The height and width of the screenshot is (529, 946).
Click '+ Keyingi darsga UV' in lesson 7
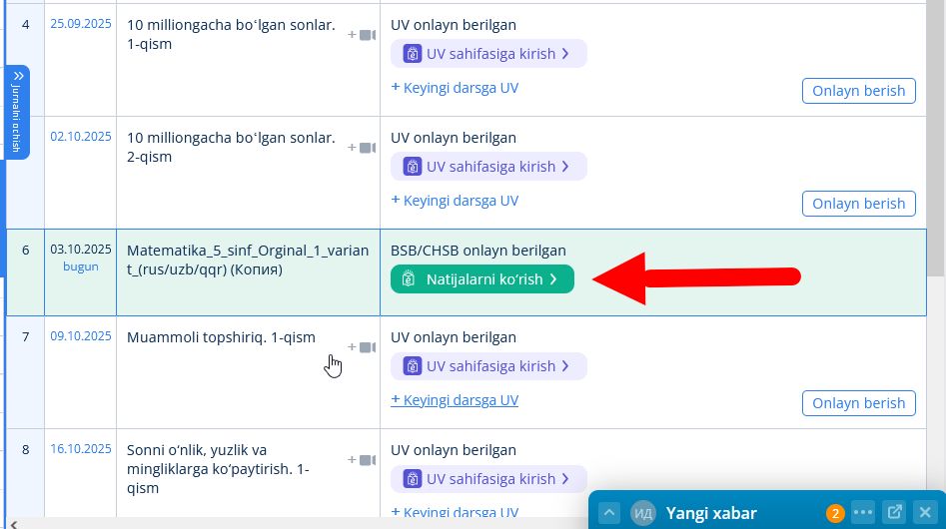click(x=455, y=400)
